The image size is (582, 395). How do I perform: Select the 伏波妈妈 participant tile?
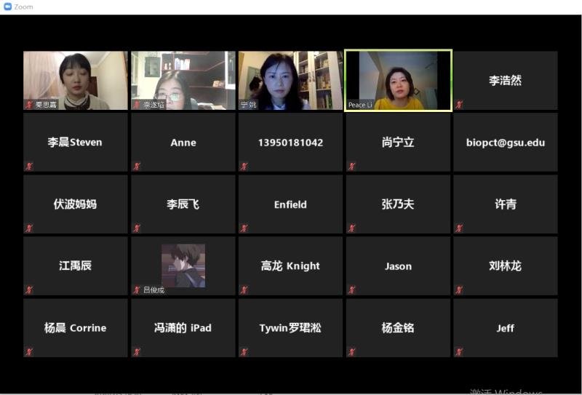point(75,204)
